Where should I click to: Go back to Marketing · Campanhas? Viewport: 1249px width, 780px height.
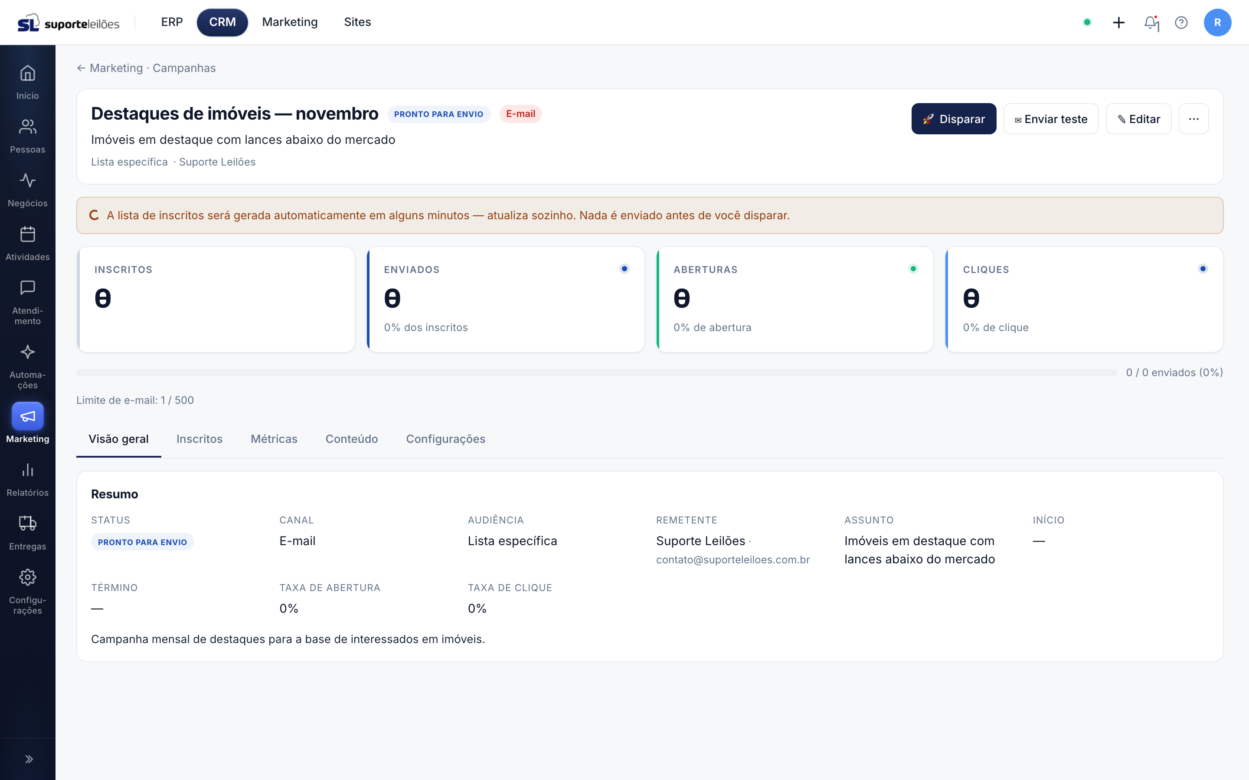(146, 68)
